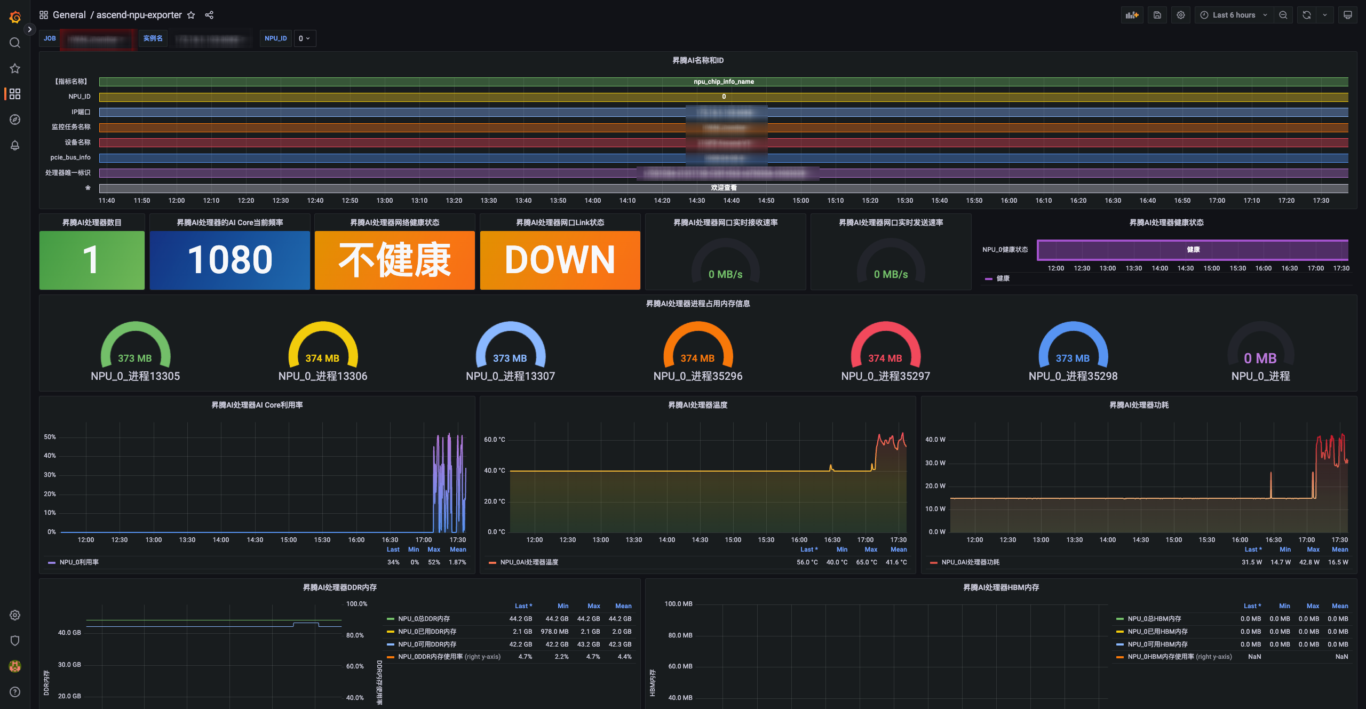Open the Alerting bell icon

click(15, 145)
